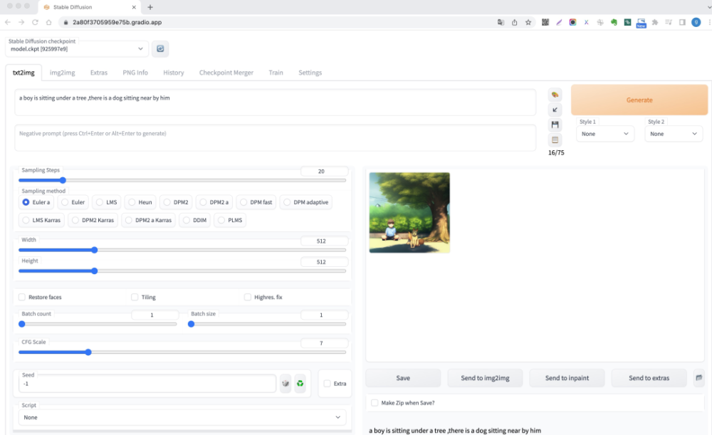Save current prompt as style icon
Viewport: 712px width, 435px height.
coord(555,125)
